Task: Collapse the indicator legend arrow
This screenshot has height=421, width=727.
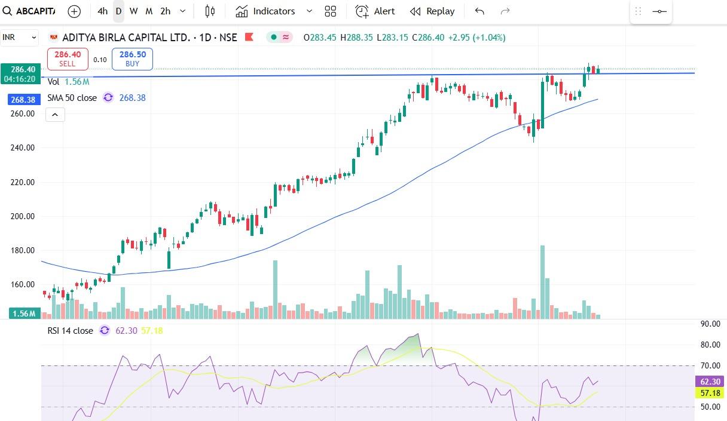Action: click(x=55, y=114)
